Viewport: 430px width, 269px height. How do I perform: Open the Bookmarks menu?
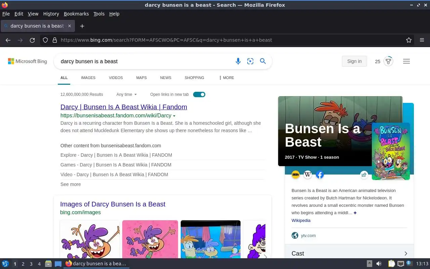coord(76,14)
